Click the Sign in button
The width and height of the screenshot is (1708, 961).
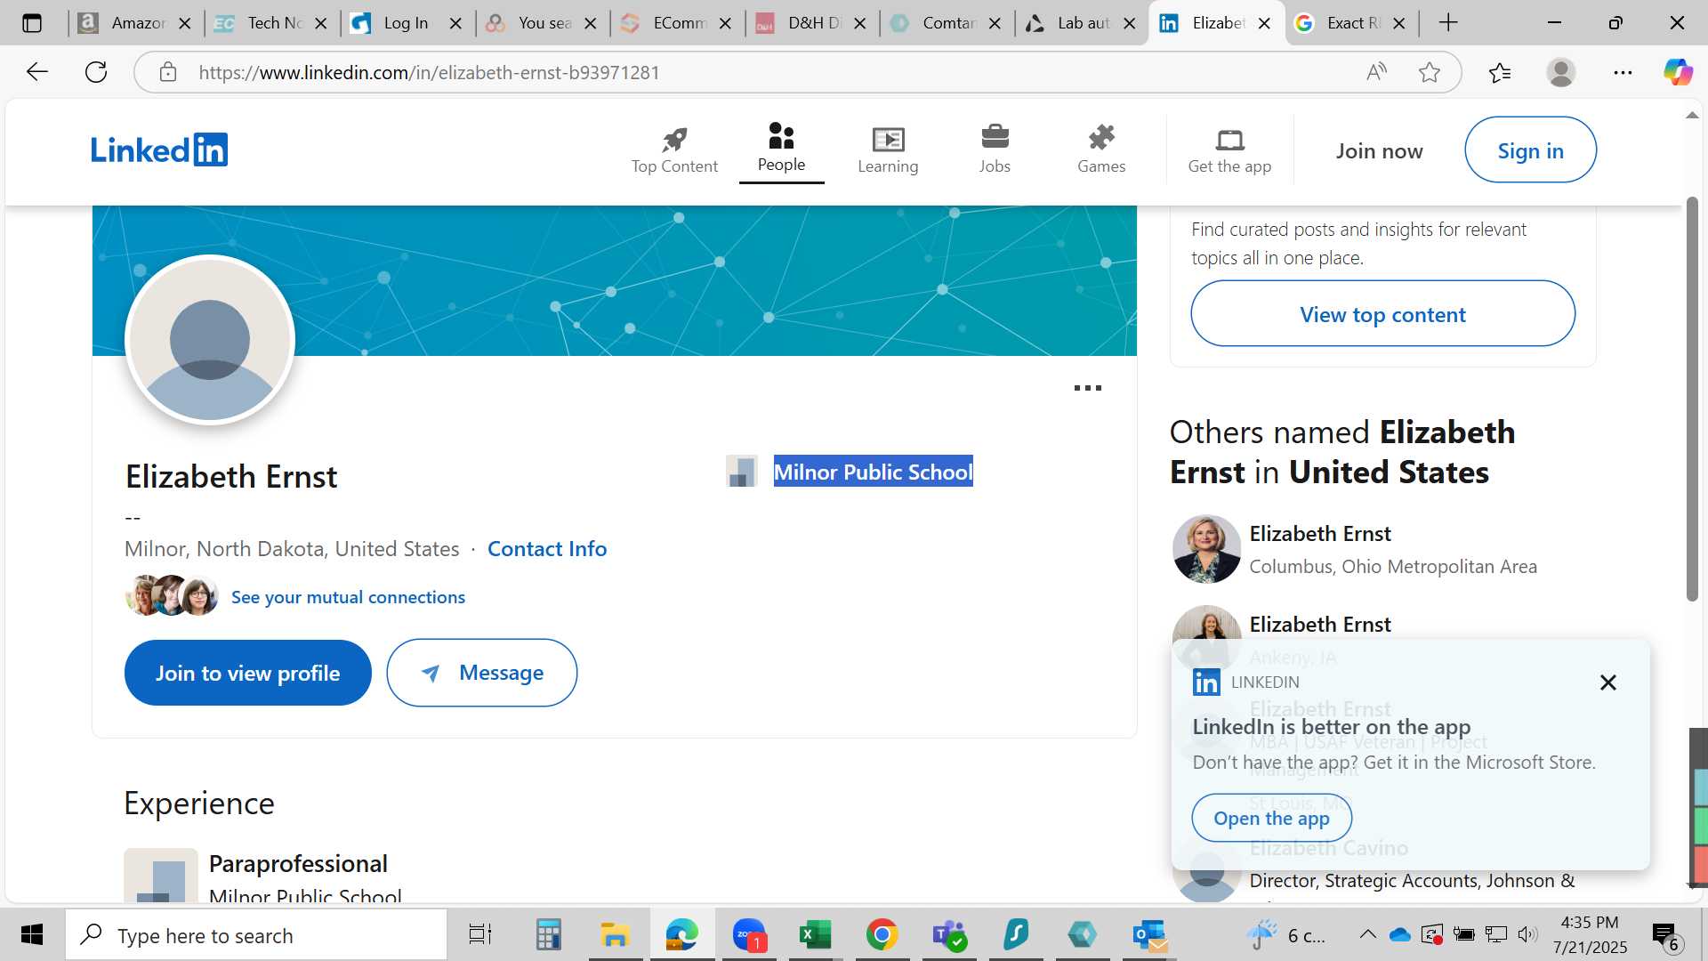[x=1530, y=150]
